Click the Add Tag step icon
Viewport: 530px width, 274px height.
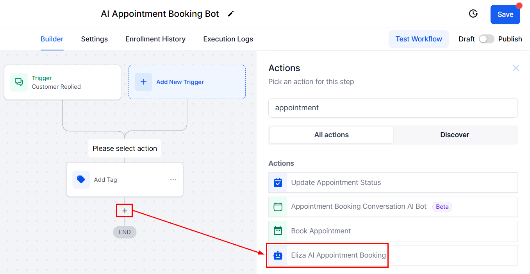pos(81,180)
